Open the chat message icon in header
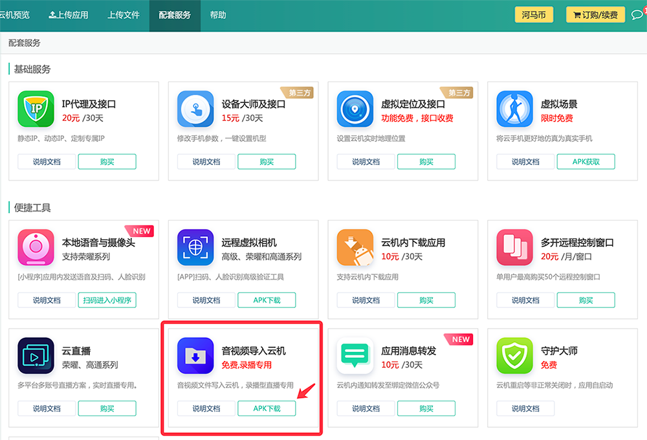Image resolution: width=647 pixels, height=440 pixels. tap(637, 15)
